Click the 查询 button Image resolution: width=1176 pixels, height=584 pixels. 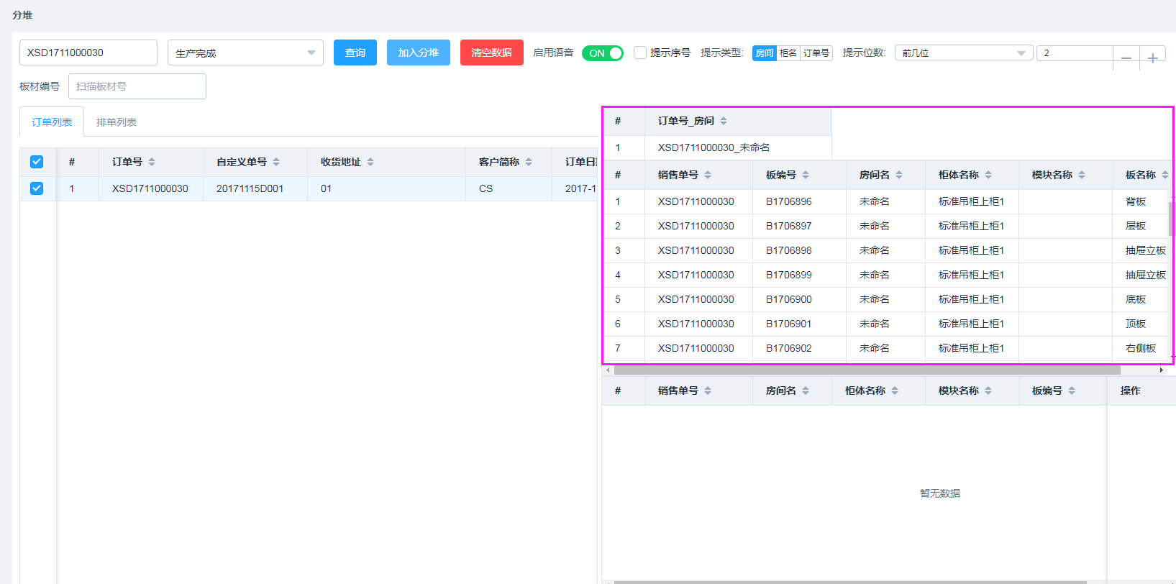tap(355, 53)
